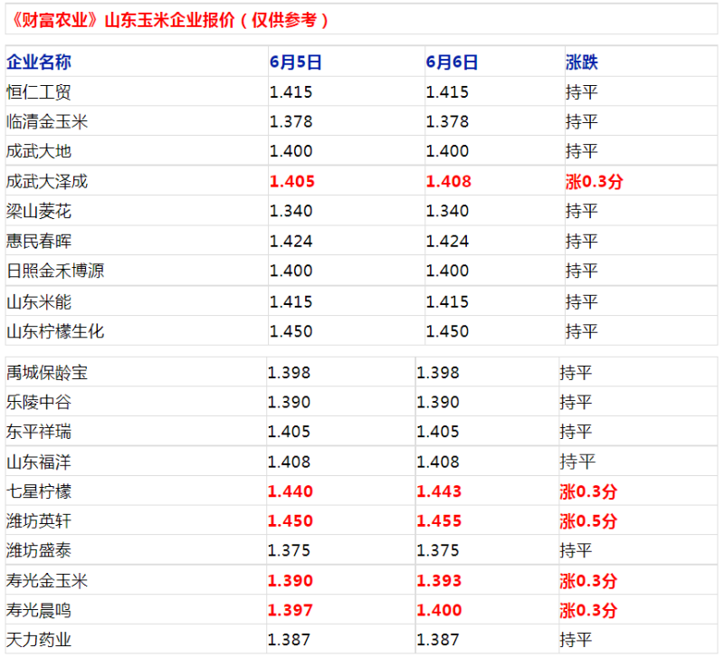The width and height of the screenshot is (724, 658).
Task: Select the company name 天力药业
Action: point(39,640)
